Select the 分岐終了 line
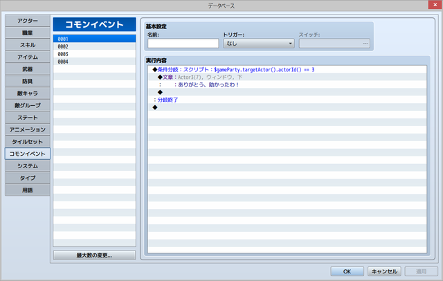The width and height of the screenshot is (443, 281). [287, 100]
